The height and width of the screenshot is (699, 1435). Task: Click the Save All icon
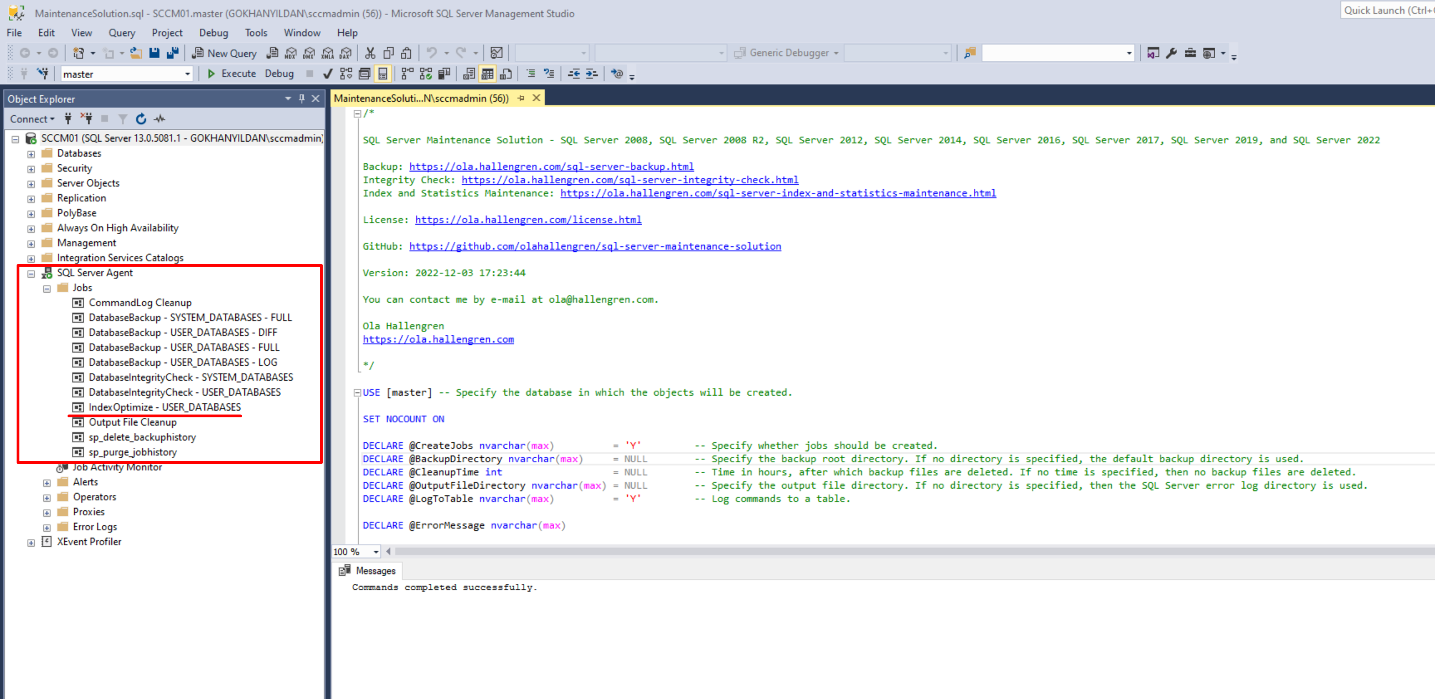(x=173, y=53)
